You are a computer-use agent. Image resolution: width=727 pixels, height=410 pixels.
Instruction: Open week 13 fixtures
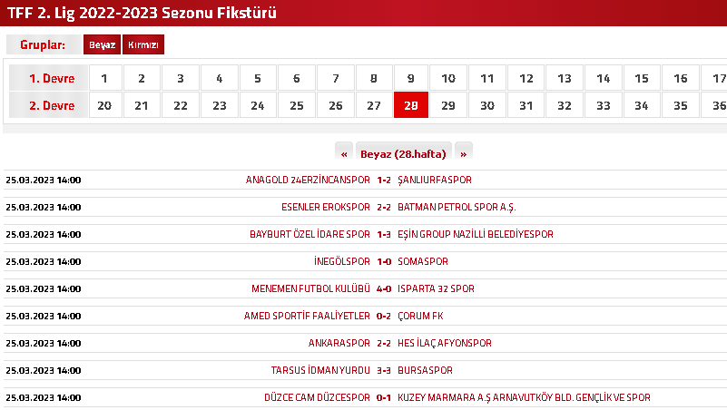[565, 78]
